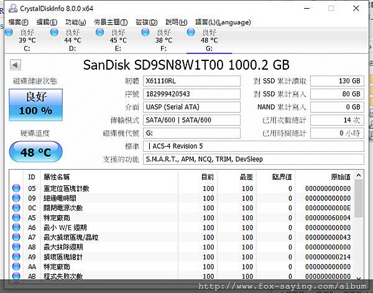
Task: Click the CrystalDiskInfo app icon in title bar
Action: [13, 9]
